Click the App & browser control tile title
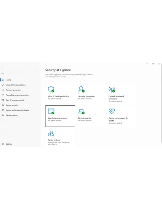 [x=57, y=118]
